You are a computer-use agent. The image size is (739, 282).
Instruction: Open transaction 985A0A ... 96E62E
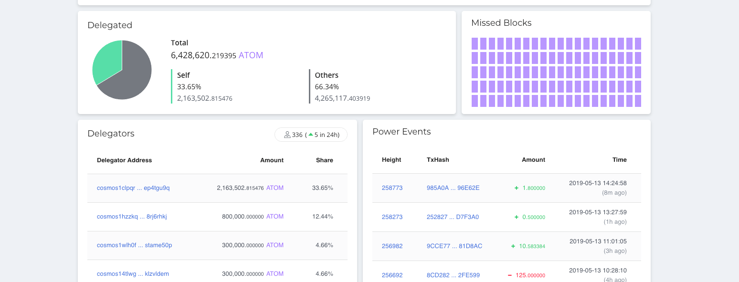[x=453, y=188]
